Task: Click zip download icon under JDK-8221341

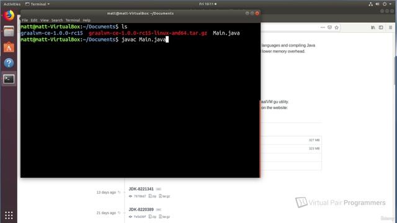Action: pyautogui.click(x=152, y=196)
